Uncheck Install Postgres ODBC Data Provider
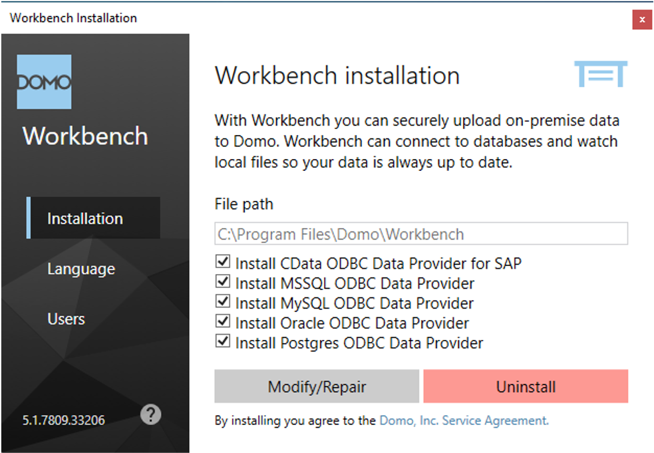Screen dimensions: 654x453 click(222, 341)
